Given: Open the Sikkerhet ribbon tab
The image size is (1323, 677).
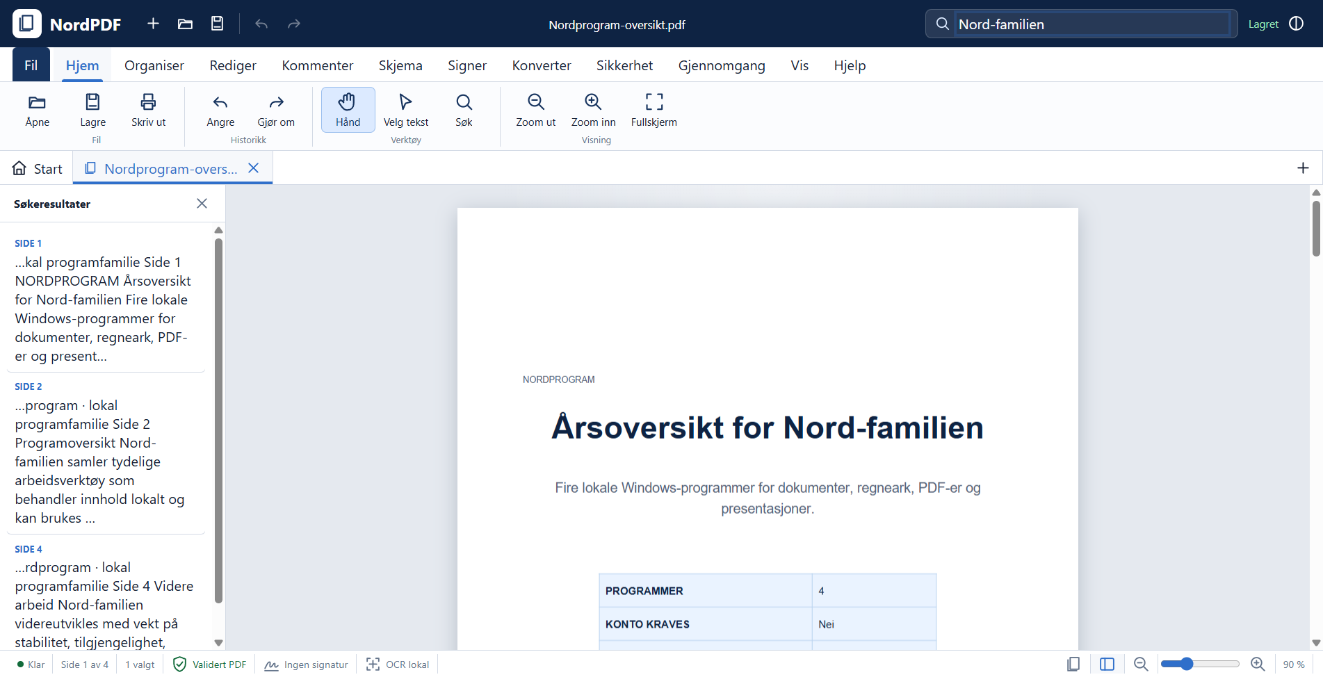Looking at the screenshot, I should tap(625, 65).
